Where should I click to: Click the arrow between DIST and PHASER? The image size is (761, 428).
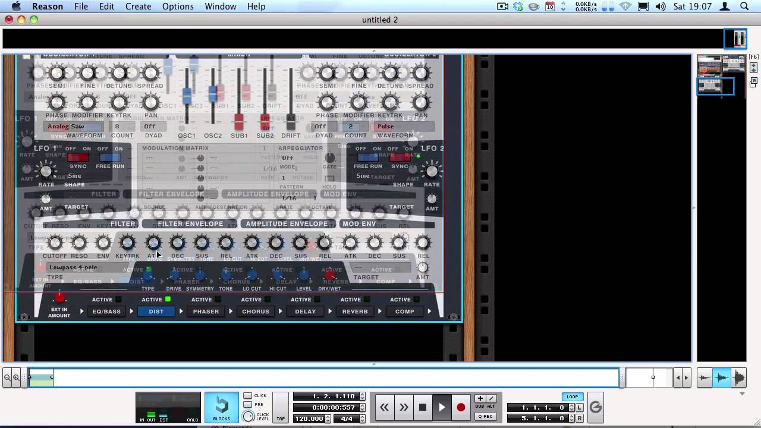tap(181, 311)
